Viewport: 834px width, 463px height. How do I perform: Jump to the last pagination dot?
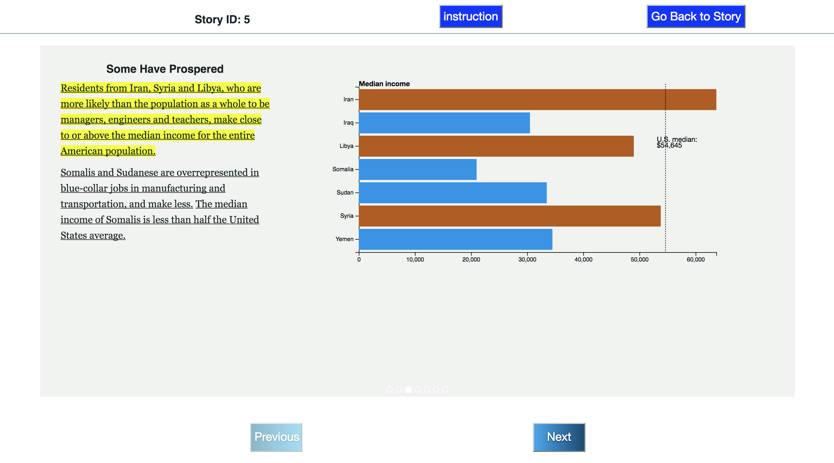[446, 390]
